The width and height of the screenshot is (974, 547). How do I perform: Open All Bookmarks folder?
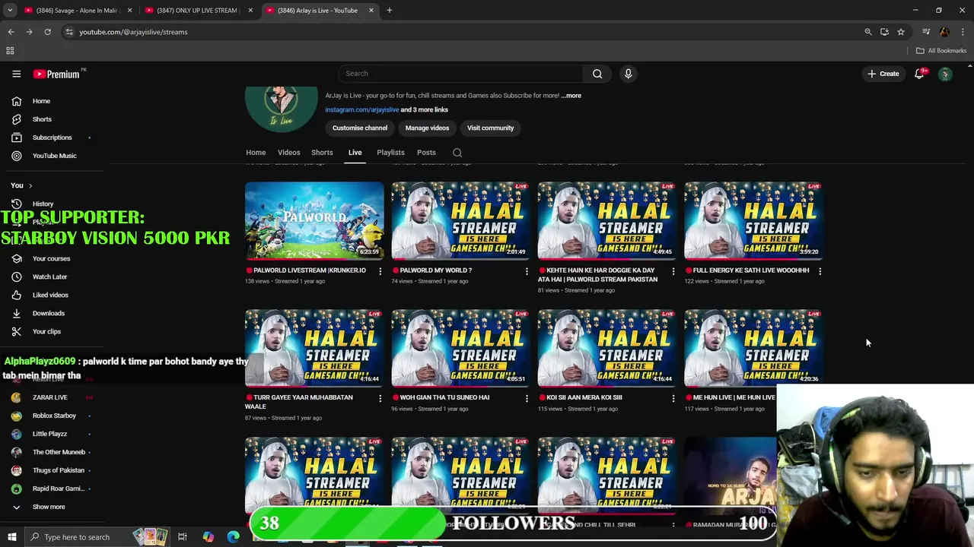click(x=941, y=51)
